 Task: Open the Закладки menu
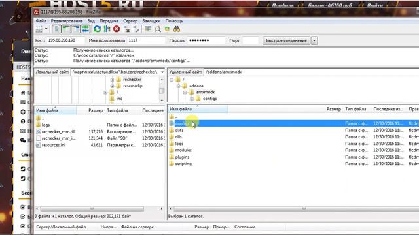[151, 21]
